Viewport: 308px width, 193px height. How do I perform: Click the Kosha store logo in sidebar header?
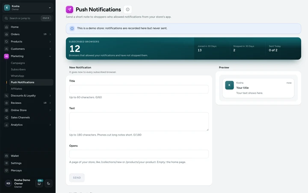pyautogui.click(x=7, y=8)
